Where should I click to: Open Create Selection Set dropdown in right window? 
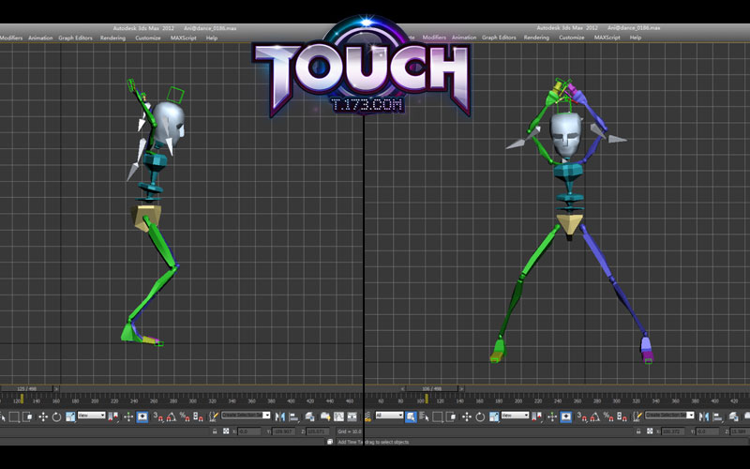(x=669, y=416)
